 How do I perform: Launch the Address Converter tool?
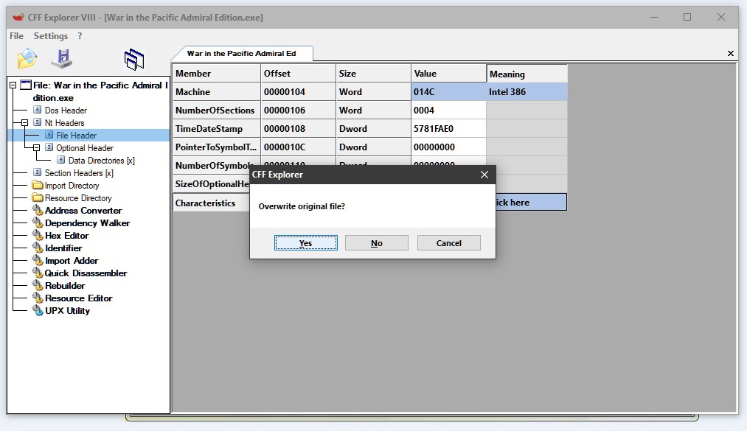[83, 210]
